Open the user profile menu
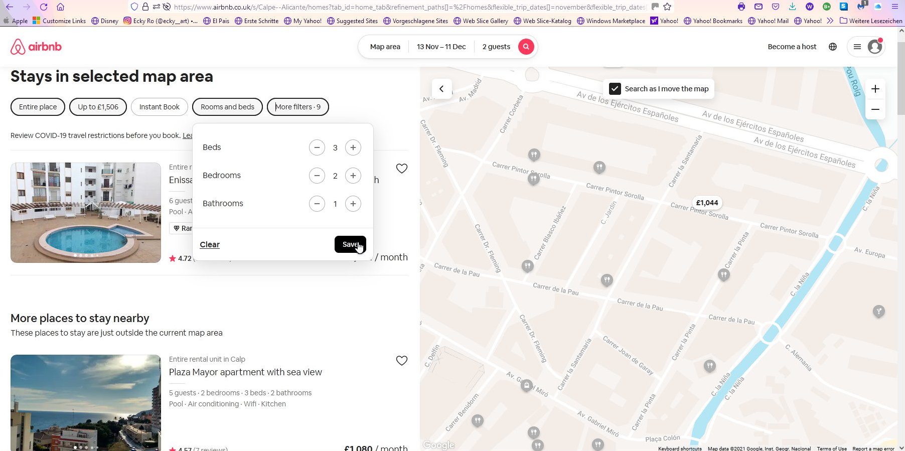This screenshot has width=905, height=451. pos(866,47)
